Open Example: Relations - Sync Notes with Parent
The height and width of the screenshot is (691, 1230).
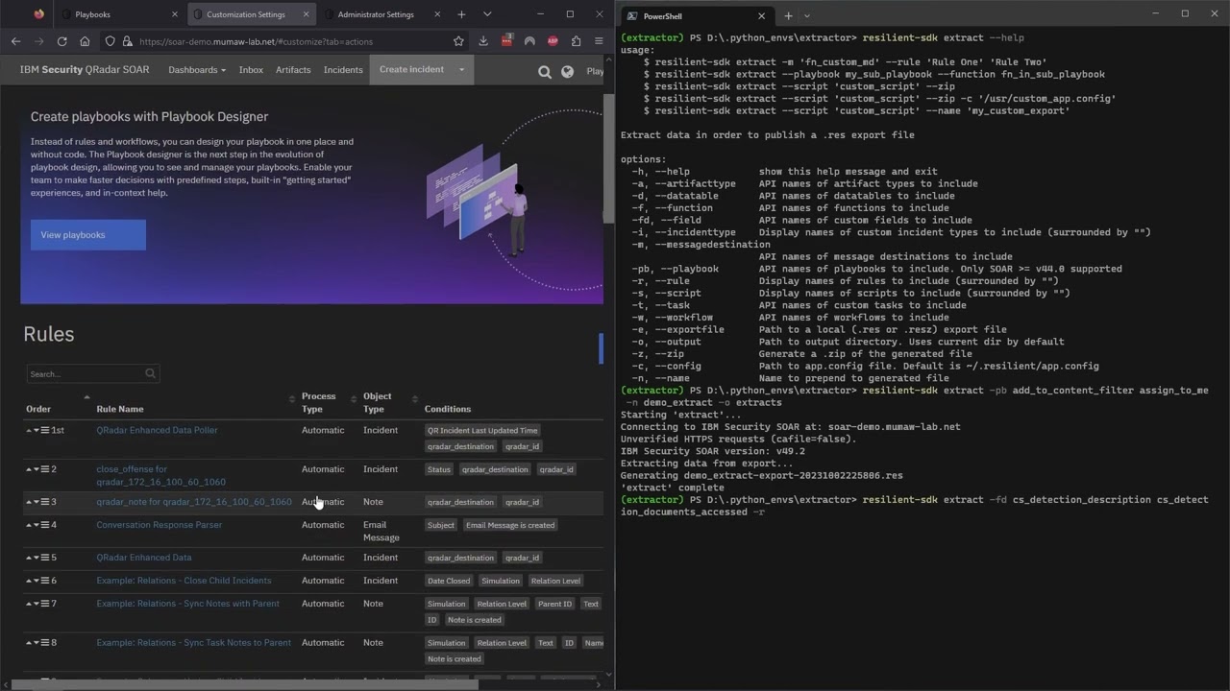[187, 604]
